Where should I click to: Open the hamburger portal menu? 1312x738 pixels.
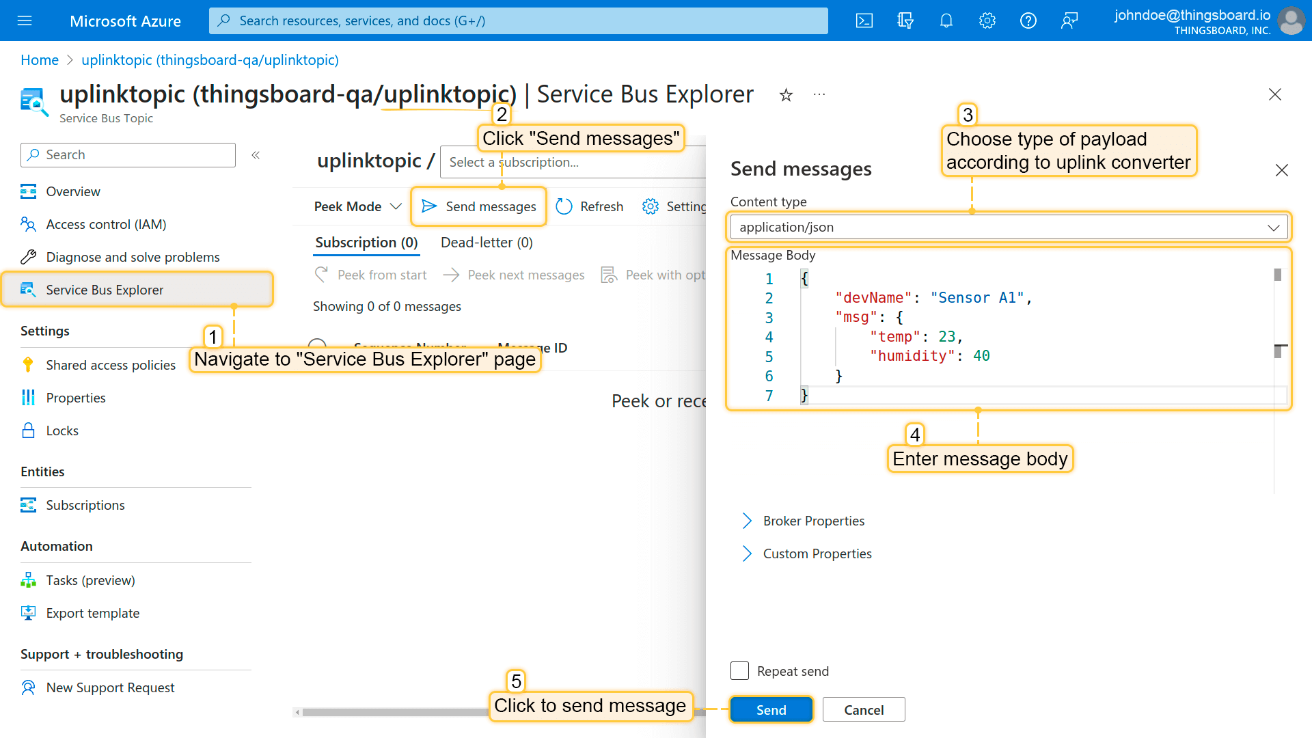25,20
